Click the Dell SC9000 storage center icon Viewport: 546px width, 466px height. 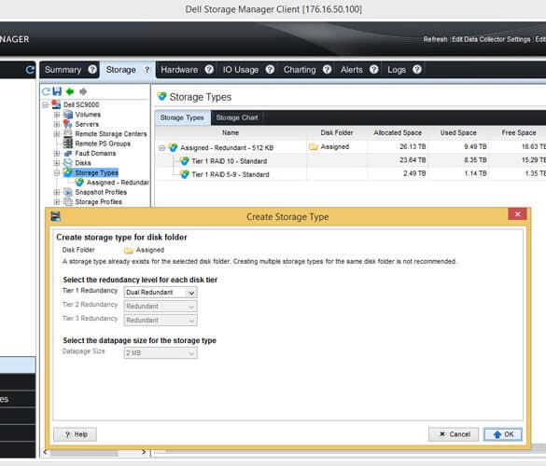56,104
